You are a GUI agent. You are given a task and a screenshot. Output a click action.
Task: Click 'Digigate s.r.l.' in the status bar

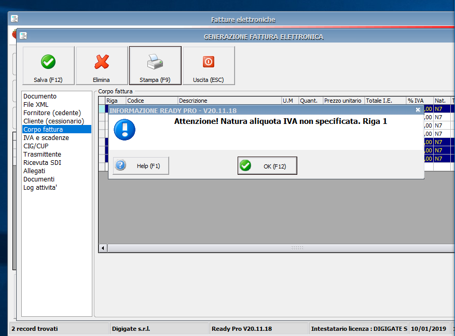point(131,329)
